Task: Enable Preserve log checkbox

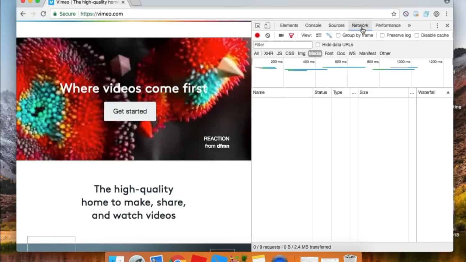Action: [382, 35]
